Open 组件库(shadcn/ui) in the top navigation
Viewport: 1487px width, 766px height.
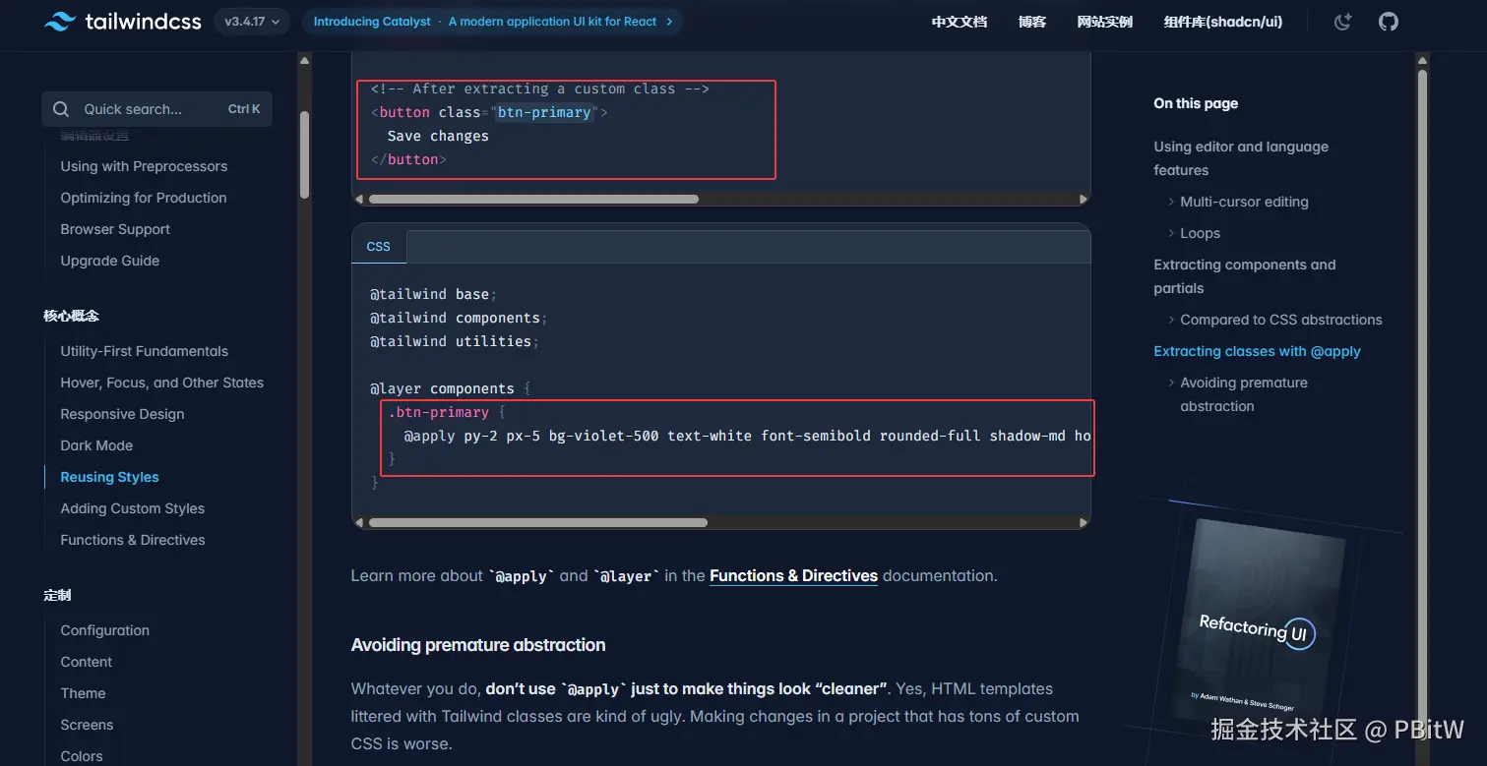(x=1223, y=22)
